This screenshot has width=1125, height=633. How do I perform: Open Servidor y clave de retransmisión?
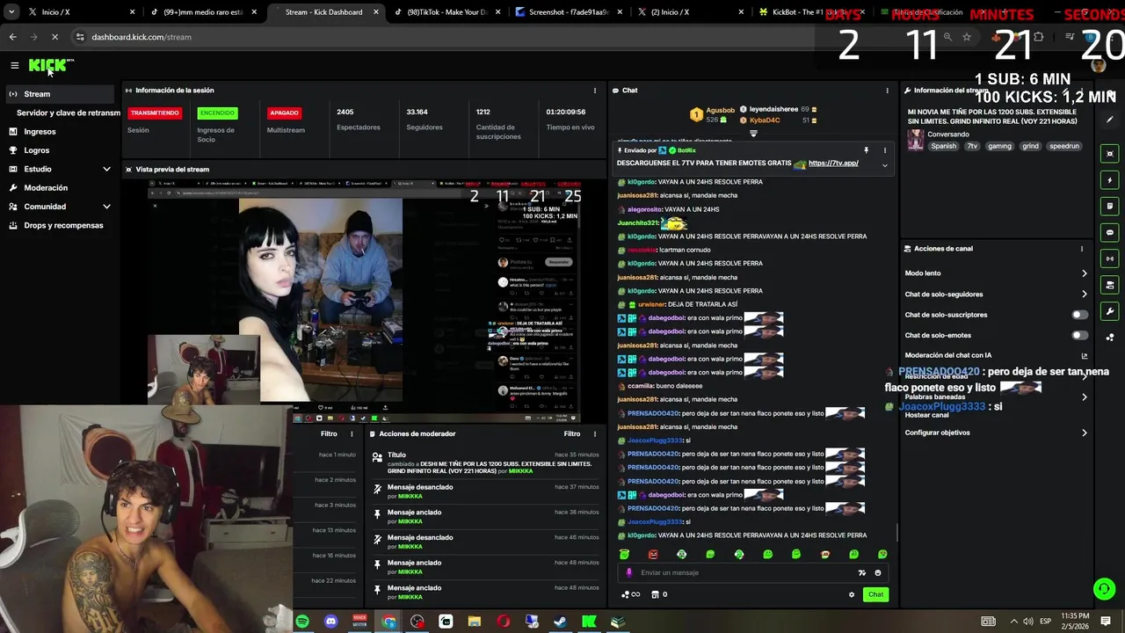[x=69, y=113]
